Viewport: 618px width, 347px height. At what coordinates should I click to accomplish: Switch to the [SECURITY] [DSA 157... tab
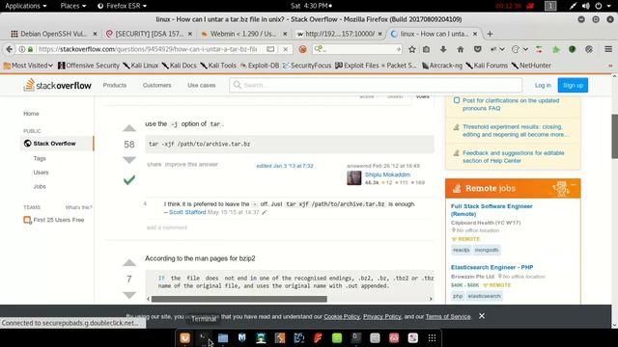pyautogui.click(x=149, y=34)
